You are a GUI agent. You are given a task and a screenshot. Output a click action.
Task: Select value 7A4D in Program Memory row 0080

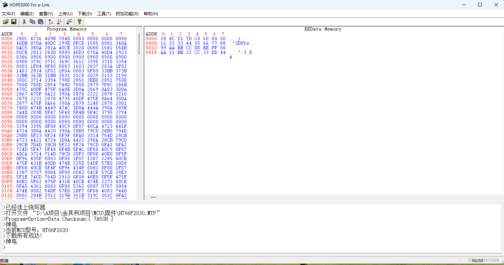(22, 112)
